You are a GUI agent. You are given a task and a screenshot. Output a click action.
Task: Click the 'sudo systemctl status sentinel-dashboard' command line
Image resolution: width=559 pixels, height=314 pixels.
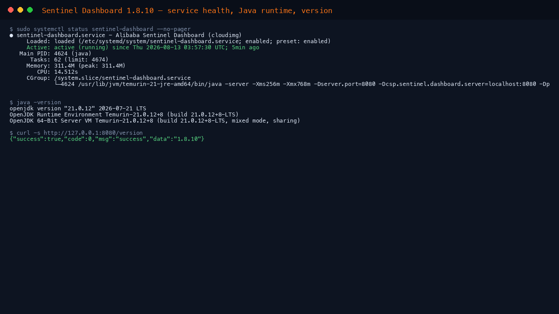(x=100, y=29)
